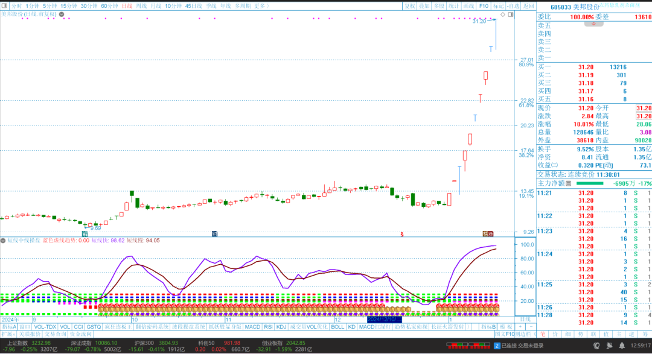The height and width of the screenshot is (354, 652).
Task: Click 图文F10 button
Action: pos(504,334)
